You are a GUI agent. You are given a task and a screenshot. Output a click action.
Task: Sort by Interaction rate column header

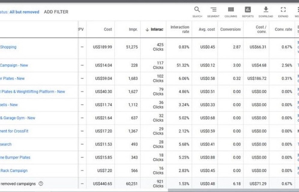[x=180, y=29]
